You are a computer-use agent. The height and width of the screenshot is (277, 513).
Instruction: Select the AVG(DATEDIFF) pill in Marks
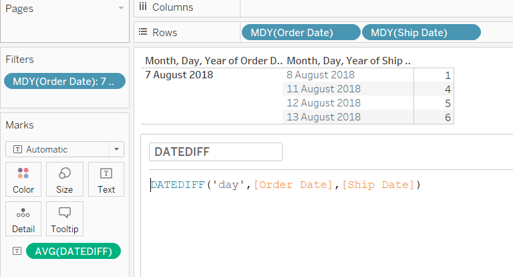pos(73,252)
